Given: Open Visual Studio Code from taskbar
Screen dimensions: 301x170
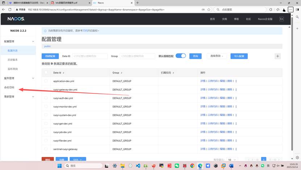Looking at the screenshot, I should pyautogui.click(x=138, y=166).
